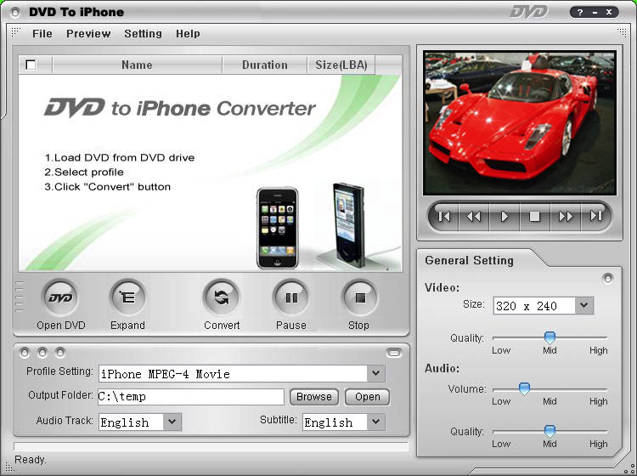
Task: Minimize the DVD To iPhone window
Action: tap(595, 12)
